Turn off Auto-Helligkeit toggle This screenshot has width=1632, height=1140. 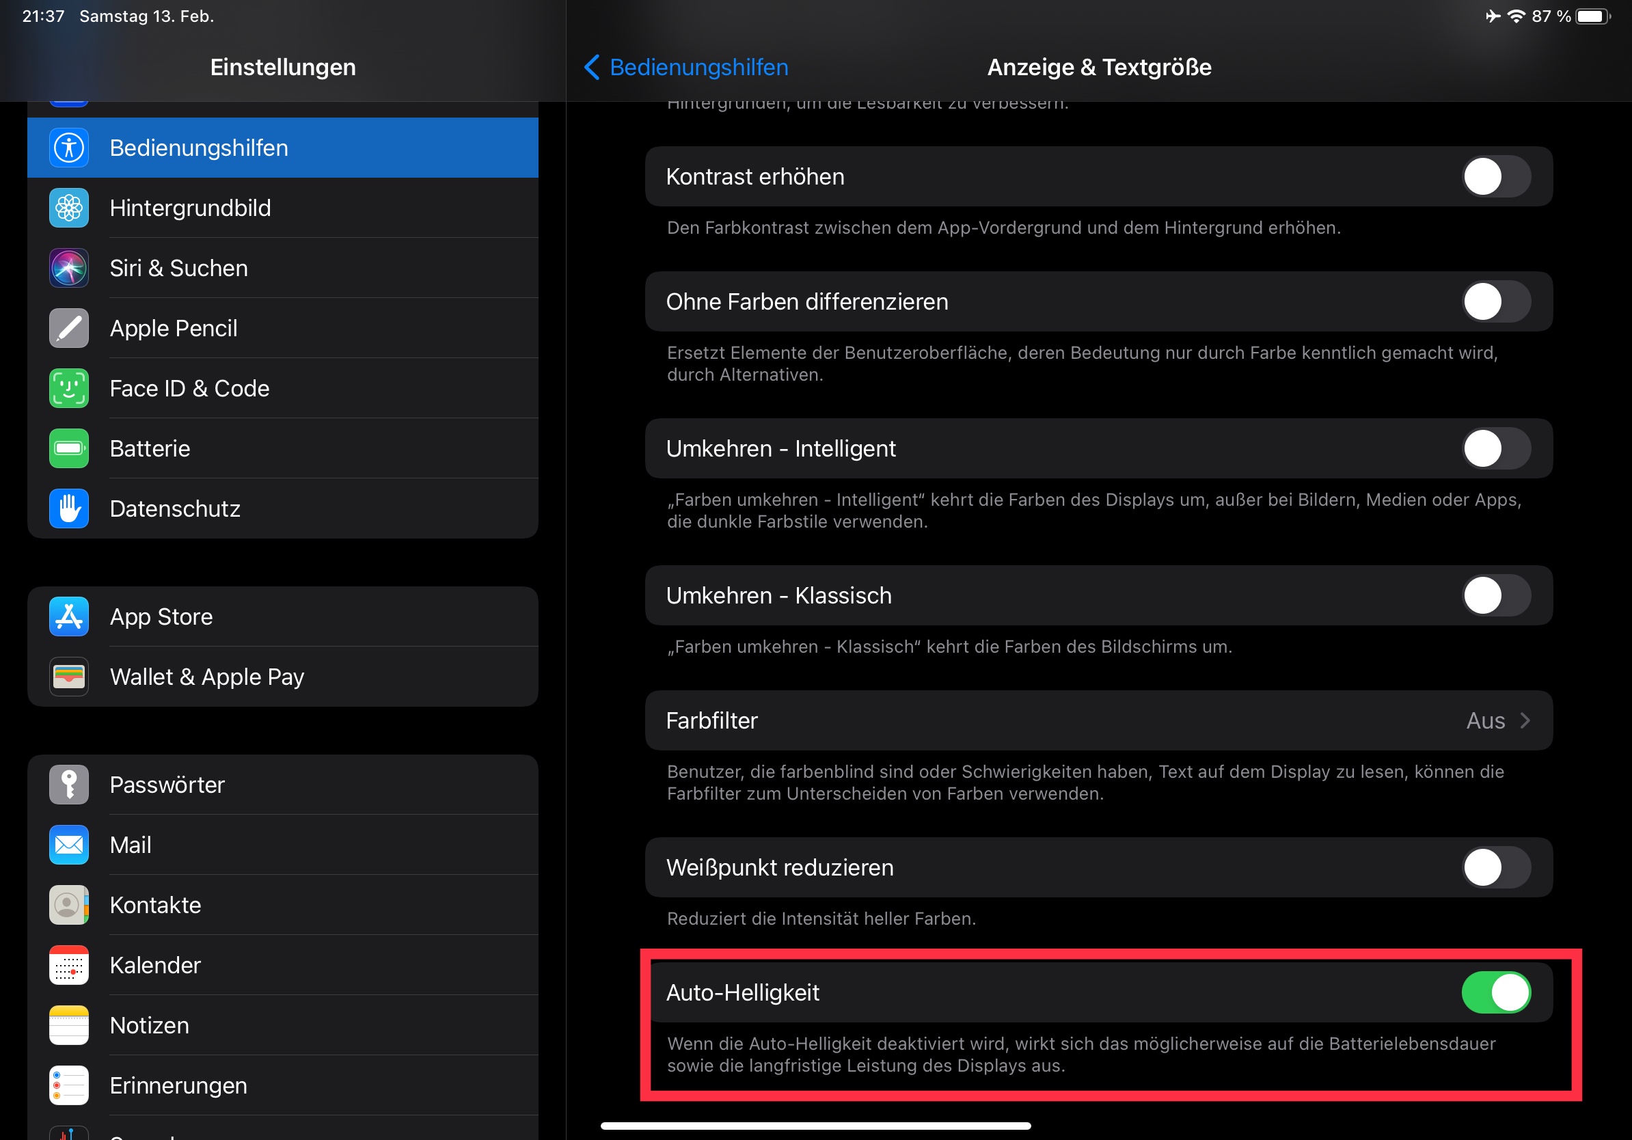click(x=1495, y=992)
